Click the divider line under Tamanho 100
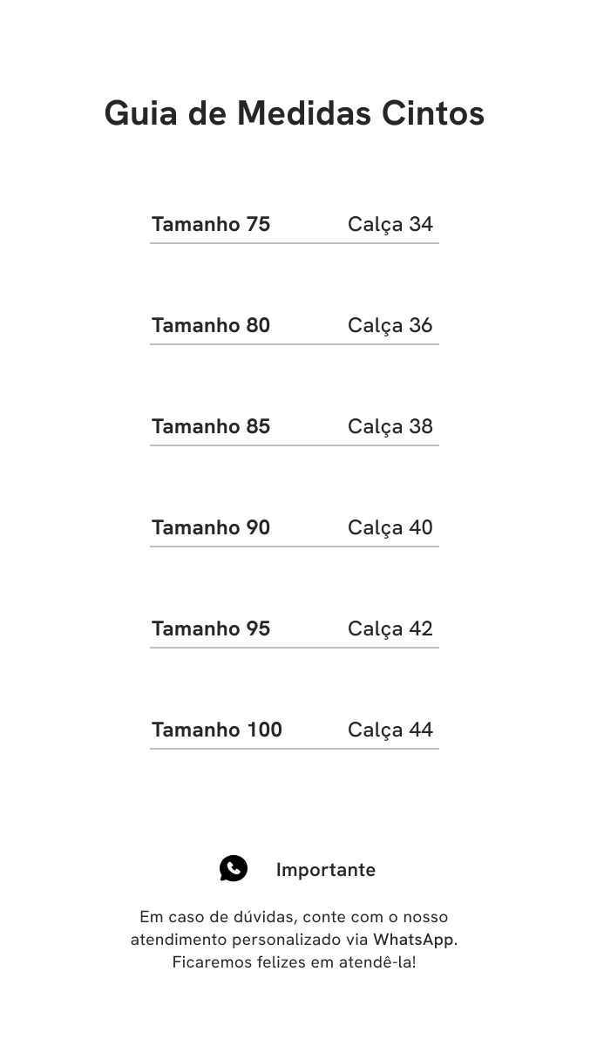597x1046 pixels. click(x=295, y=749)
